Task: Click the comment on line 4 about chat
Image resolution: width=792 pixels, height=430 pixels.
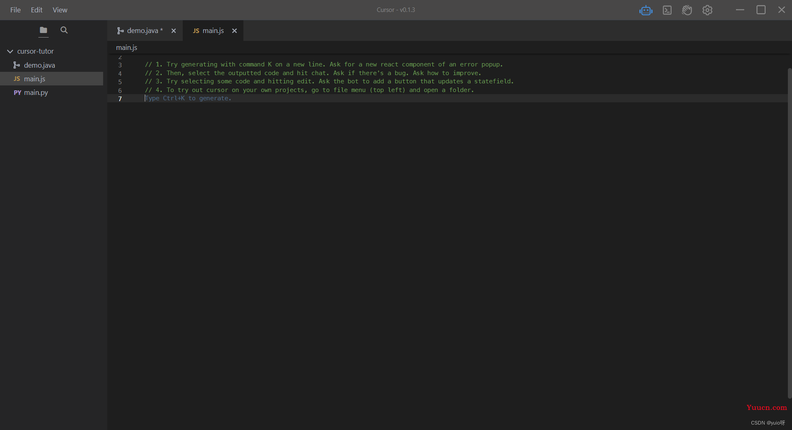Action: pyautogui.click(x=313, y=73)
